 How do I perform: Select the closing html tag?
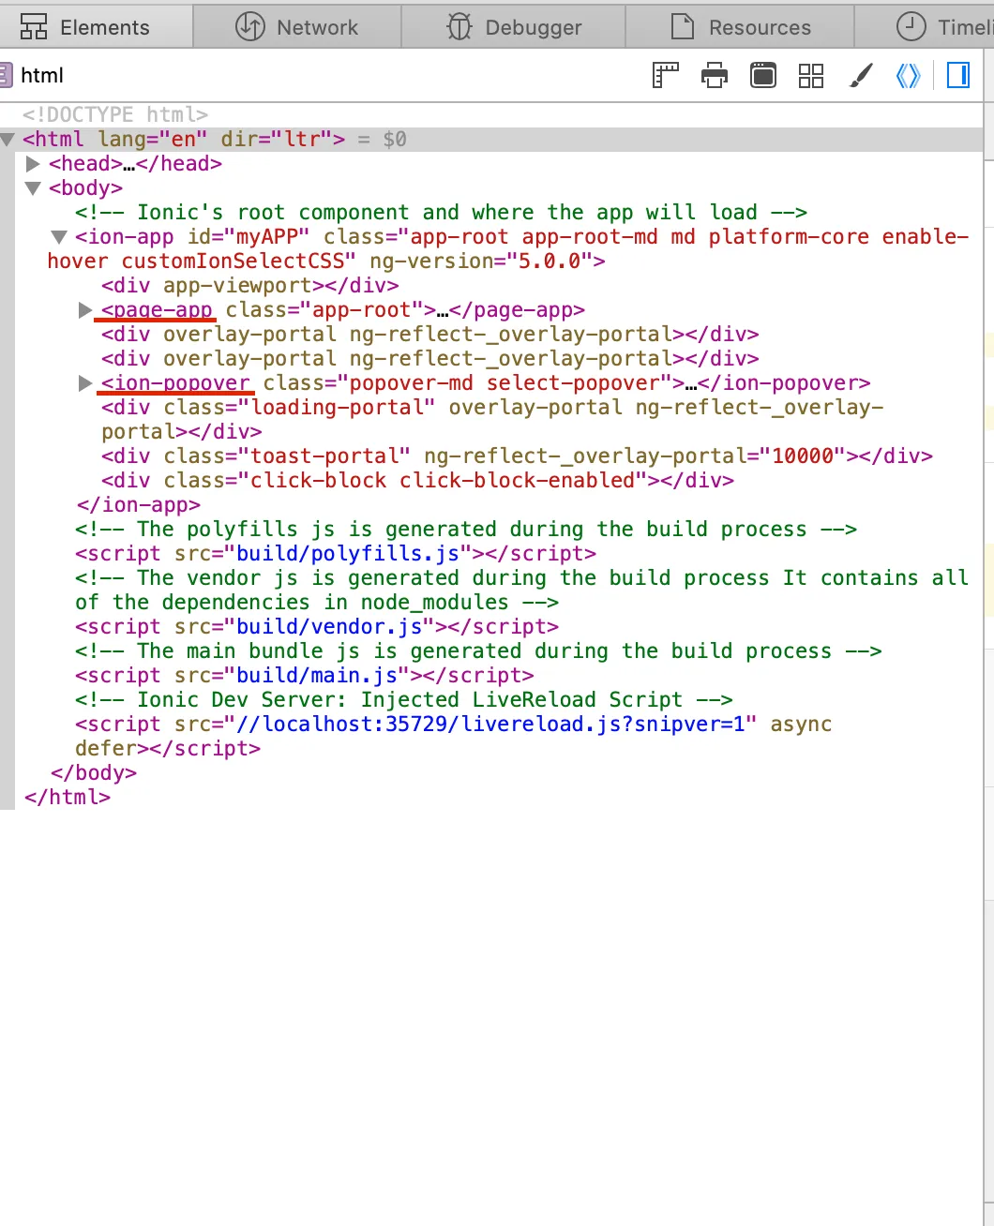pyautogui.click(x=68, y=797)
